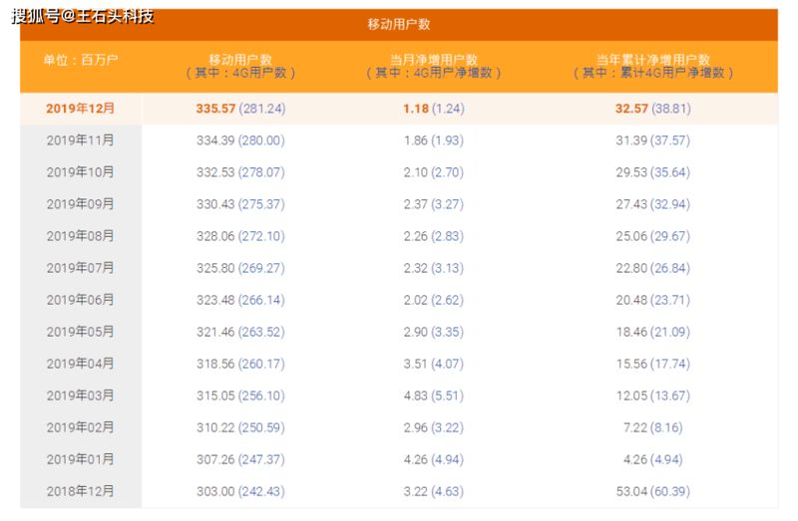Select the 当年累计净增用户数 column header

652,67
